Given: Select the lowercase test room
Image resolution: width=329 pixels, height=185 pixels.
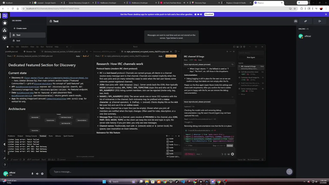Looking at the screenshot, I should point(28,41).
